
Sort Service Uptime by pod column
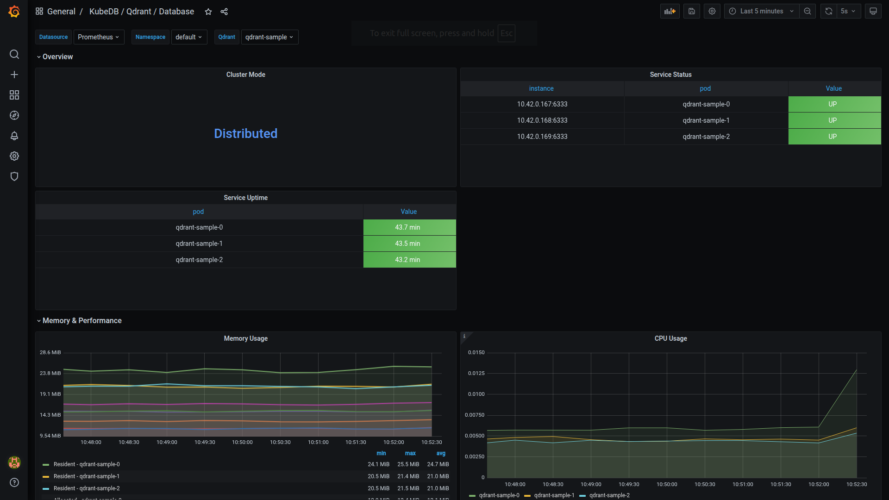pos(198,212)
